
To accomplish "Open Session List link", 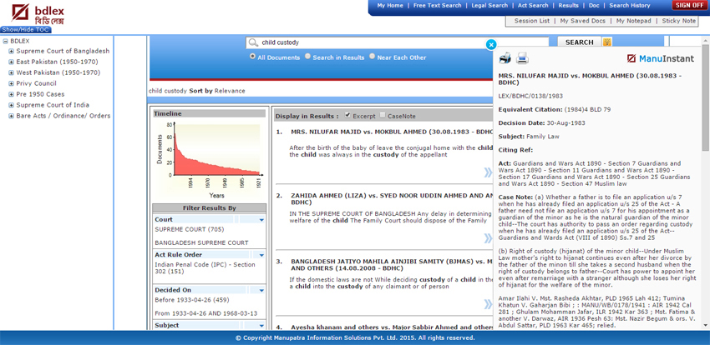I will 531,21.
